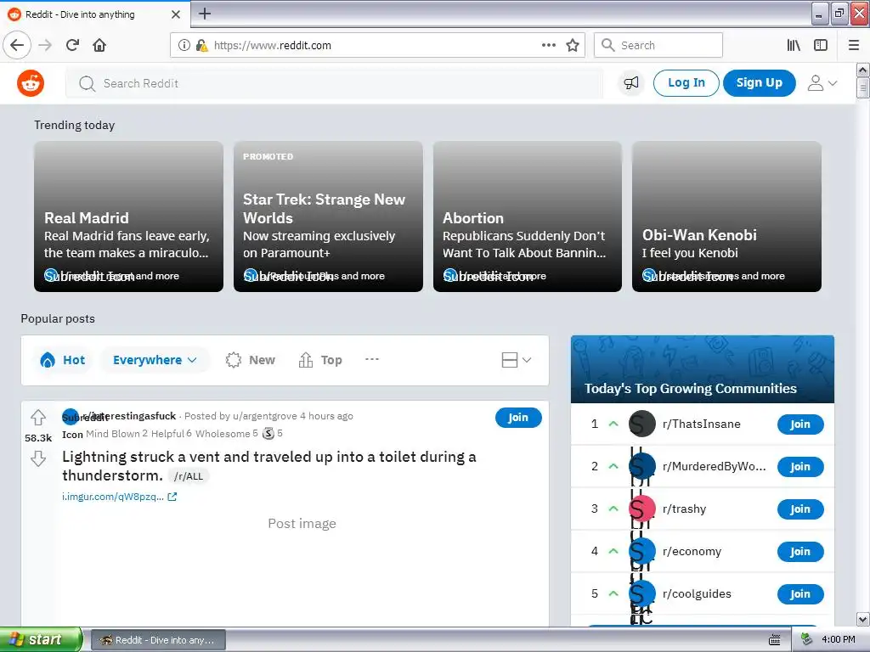Toggle the Firefox sidebar icon

pos(821,45)
